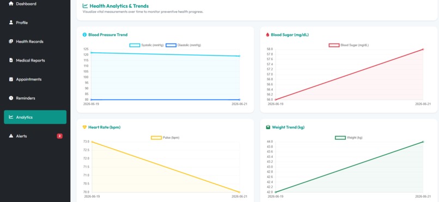Click the green Weight legend color box
439x202 pixels.
tap(340, 137)
